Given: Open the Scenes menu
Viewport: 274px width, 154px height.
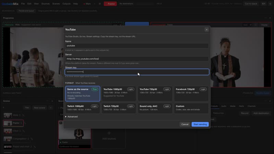Looking at the screenshot, I should click(x=56, y=4).
